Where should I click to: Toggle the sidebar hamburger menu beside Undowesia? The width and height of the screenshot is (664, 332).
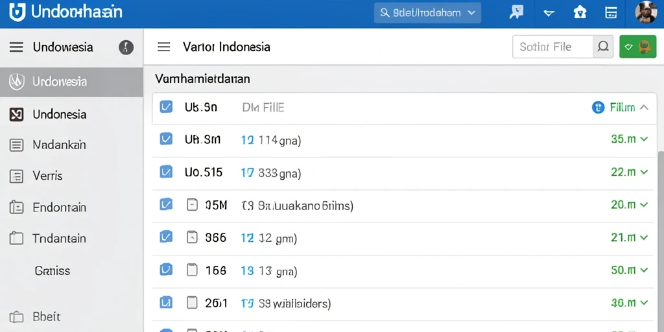(16, 47)
